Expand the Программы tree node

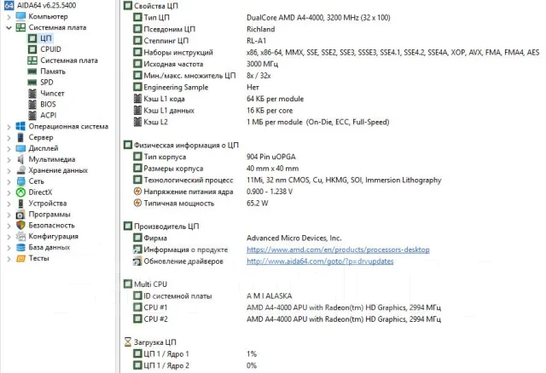click(9, 215)
